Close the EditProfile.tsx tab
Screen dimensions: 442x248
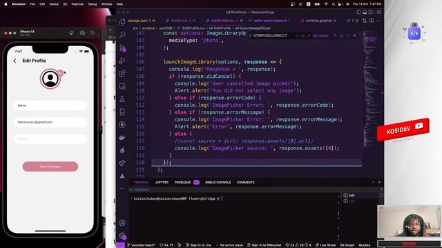coord(241,21)
